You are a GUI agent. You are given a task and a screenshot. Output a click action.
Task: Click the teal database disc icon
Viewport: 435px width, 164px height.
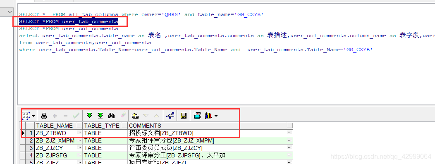pyautogui.click(x=197, y=116)
